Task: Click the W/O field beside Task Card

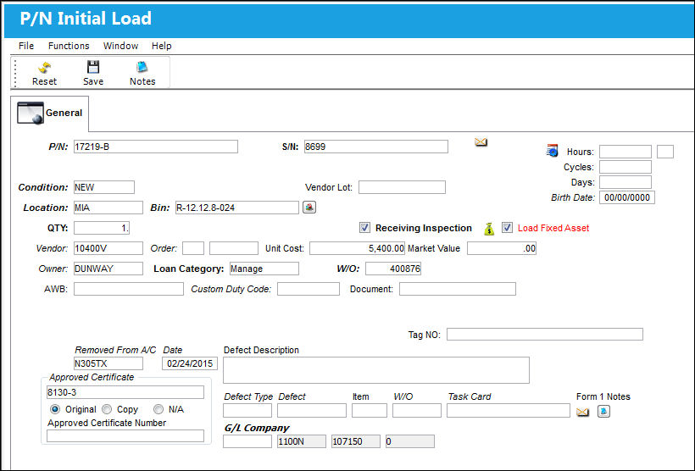Action: (417, 410)
